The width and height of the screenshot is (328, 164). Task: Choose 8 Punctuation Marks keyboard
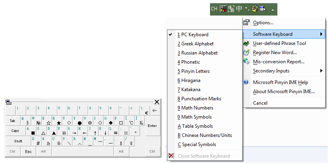(199, 99)
